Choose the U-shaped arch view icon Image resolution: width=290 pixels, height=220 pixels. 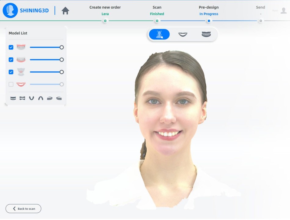coord(31,98)
